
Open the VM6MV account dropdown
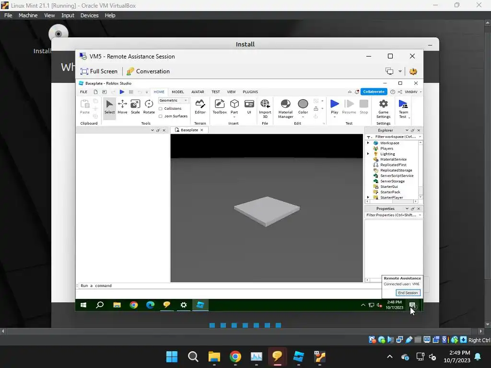click(x=421, y=92)
